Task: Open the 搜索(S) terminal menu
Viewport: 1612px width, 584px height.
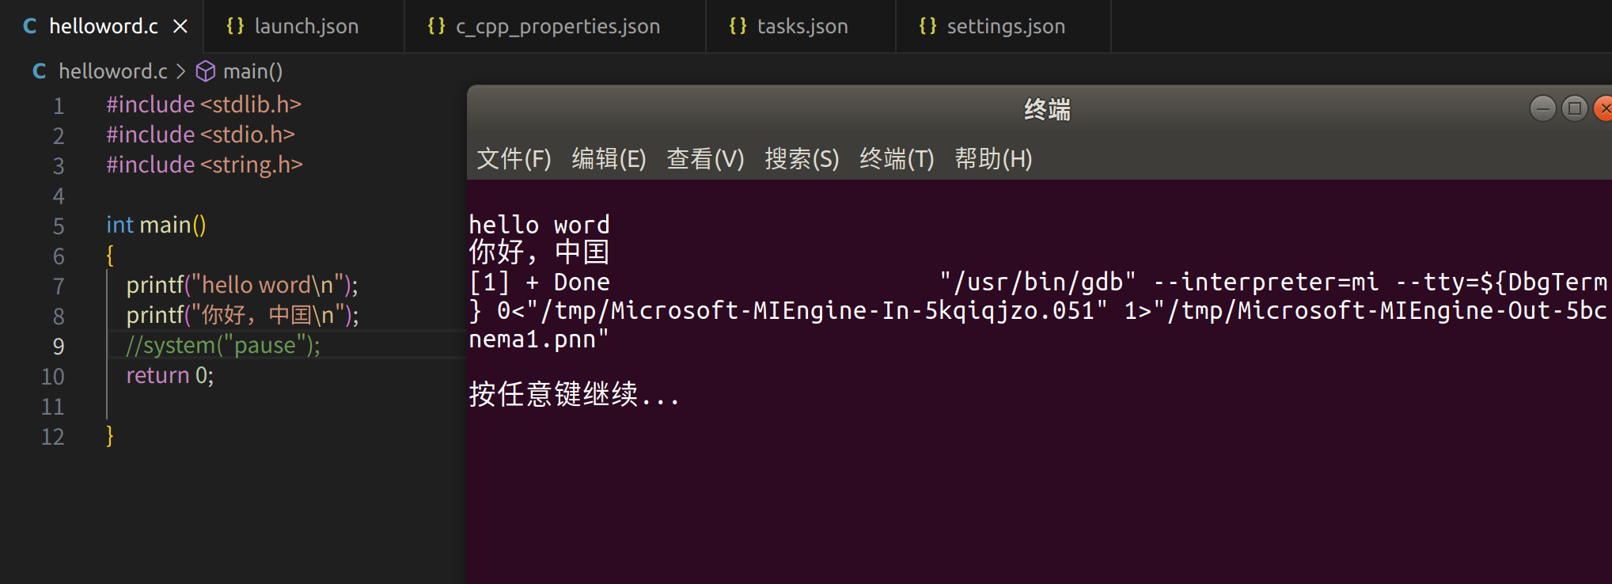Action: 802,159
